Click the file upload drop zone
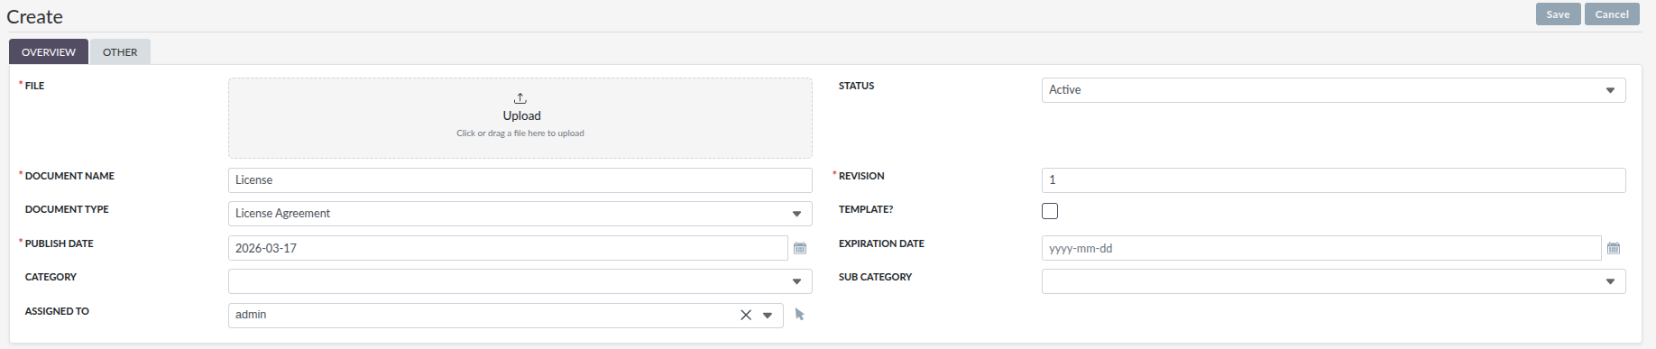The image size is (1656, 349). [x=520, y=118]
